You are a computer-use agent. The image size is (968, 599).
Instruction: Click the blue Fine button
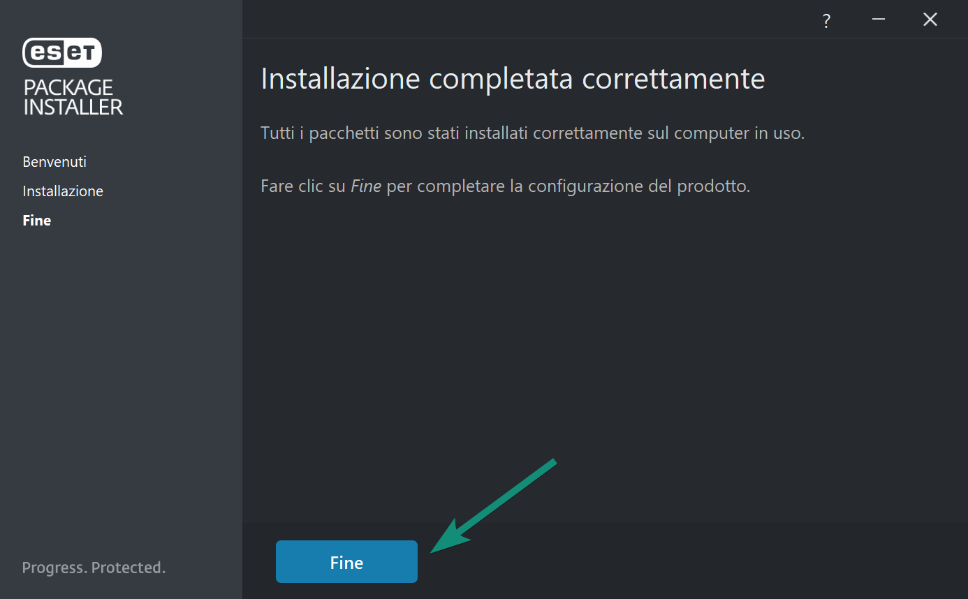[346, 561]
